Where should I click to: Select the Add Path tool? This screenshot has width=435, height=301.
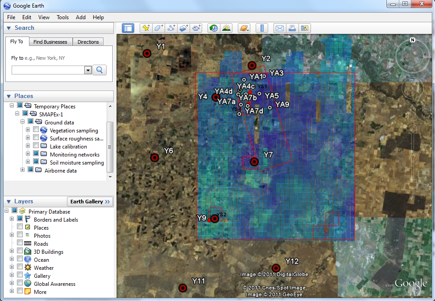171,28
